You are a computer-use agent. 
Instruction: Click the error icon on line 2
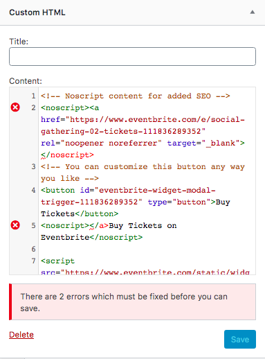[15, 107]
